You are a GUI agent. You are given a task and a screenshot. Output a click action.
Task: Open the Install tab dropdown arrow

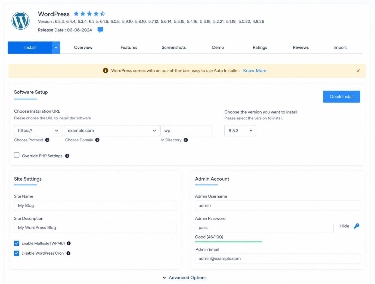click(56, 48)
